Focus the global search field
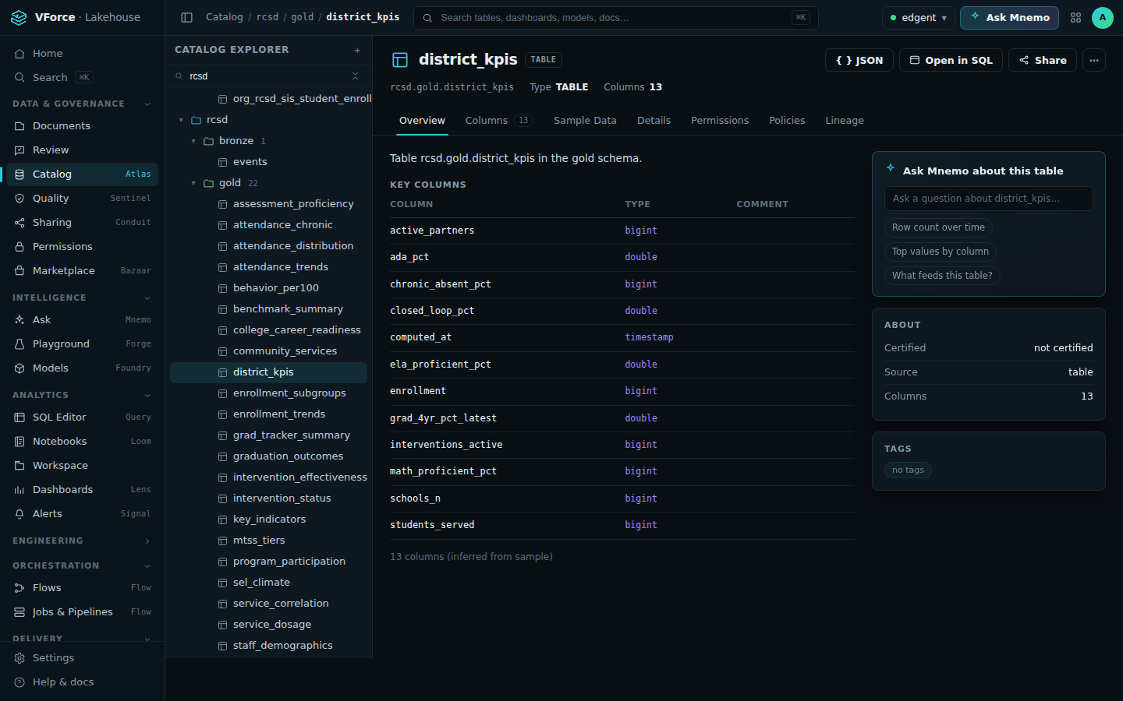Screen dimensions: 1123x701 tap(616, 17)
